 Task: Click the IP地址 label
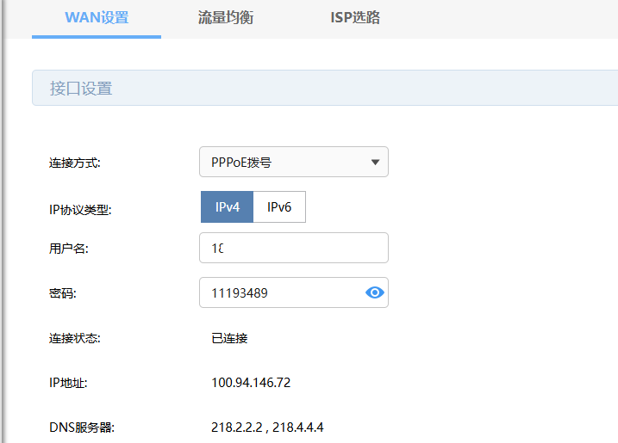click(69, 383)
